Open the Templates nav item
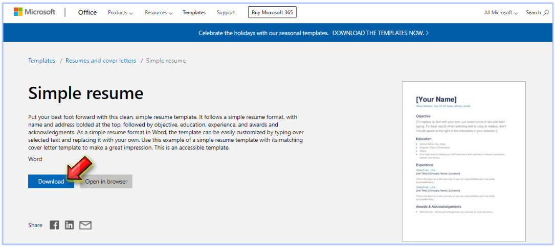The width and height of the screenshot is (555, 247). pos(194,13)
